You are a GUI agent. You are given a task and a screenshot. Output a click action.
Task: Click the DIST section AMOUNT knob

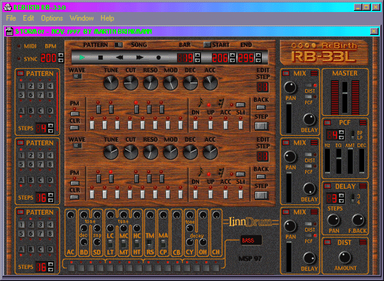[x=345, y=257]
